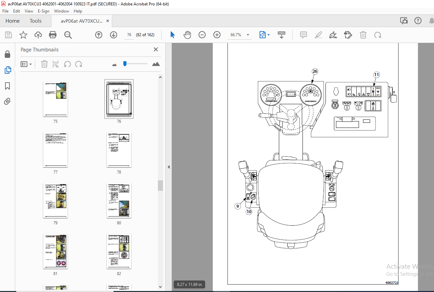Image resolution: width=434 pixels, height=292 pixels.
Task: Open the Help question mark icon
Action: tap(418, 21)
